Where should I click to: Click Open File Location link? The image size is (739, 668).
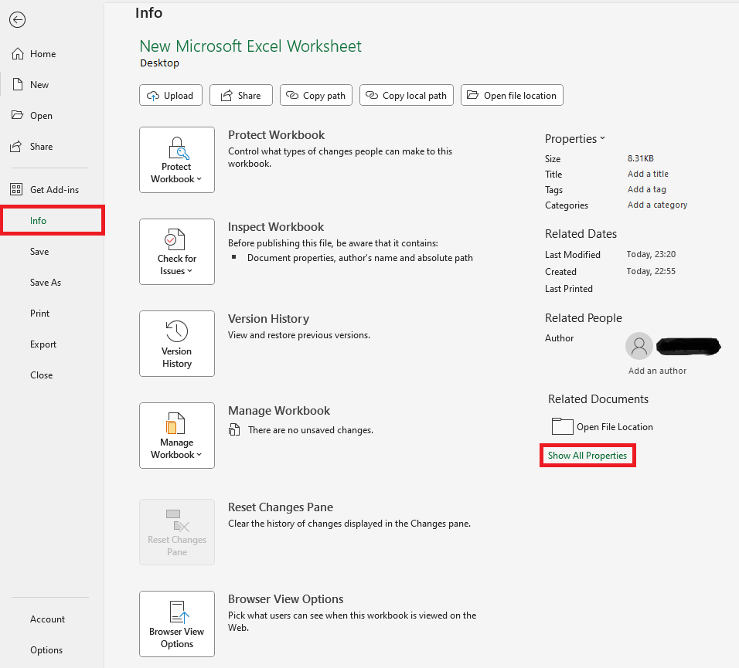(x=615, y=427)
